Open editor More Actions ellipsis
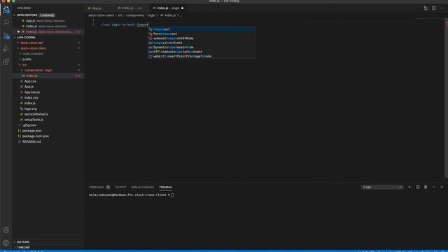 tap(442, 8)
